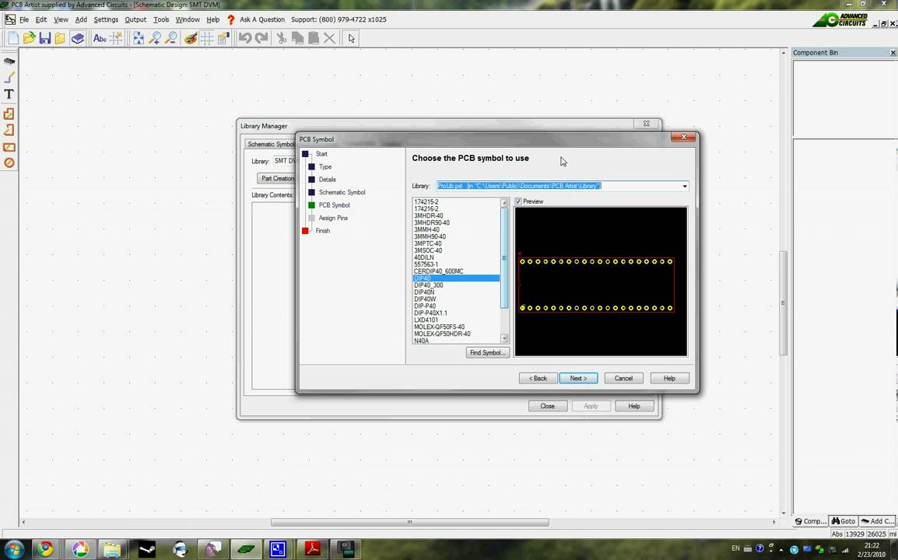The height and width of the screenshot is (560, 898).
Task: Open the Grids toolbar icon
Action: tap(207, 38)
